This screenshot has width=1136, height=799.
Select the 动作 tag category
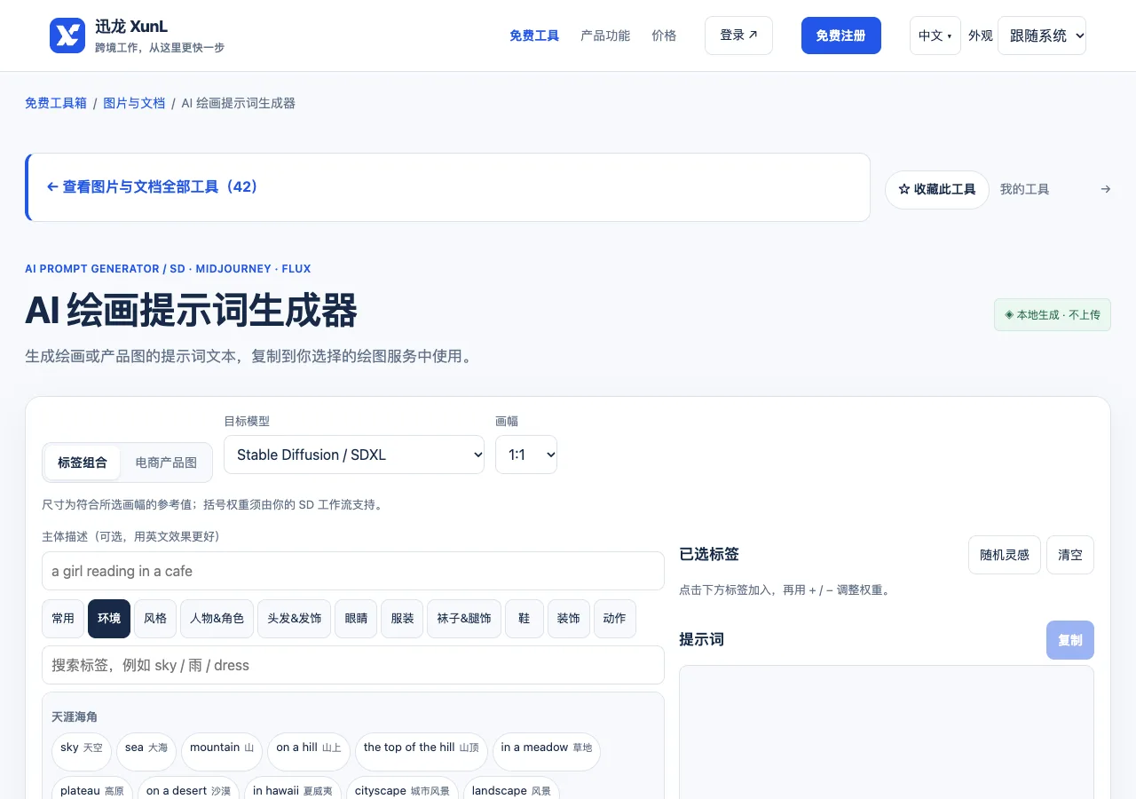coord(614,619)
